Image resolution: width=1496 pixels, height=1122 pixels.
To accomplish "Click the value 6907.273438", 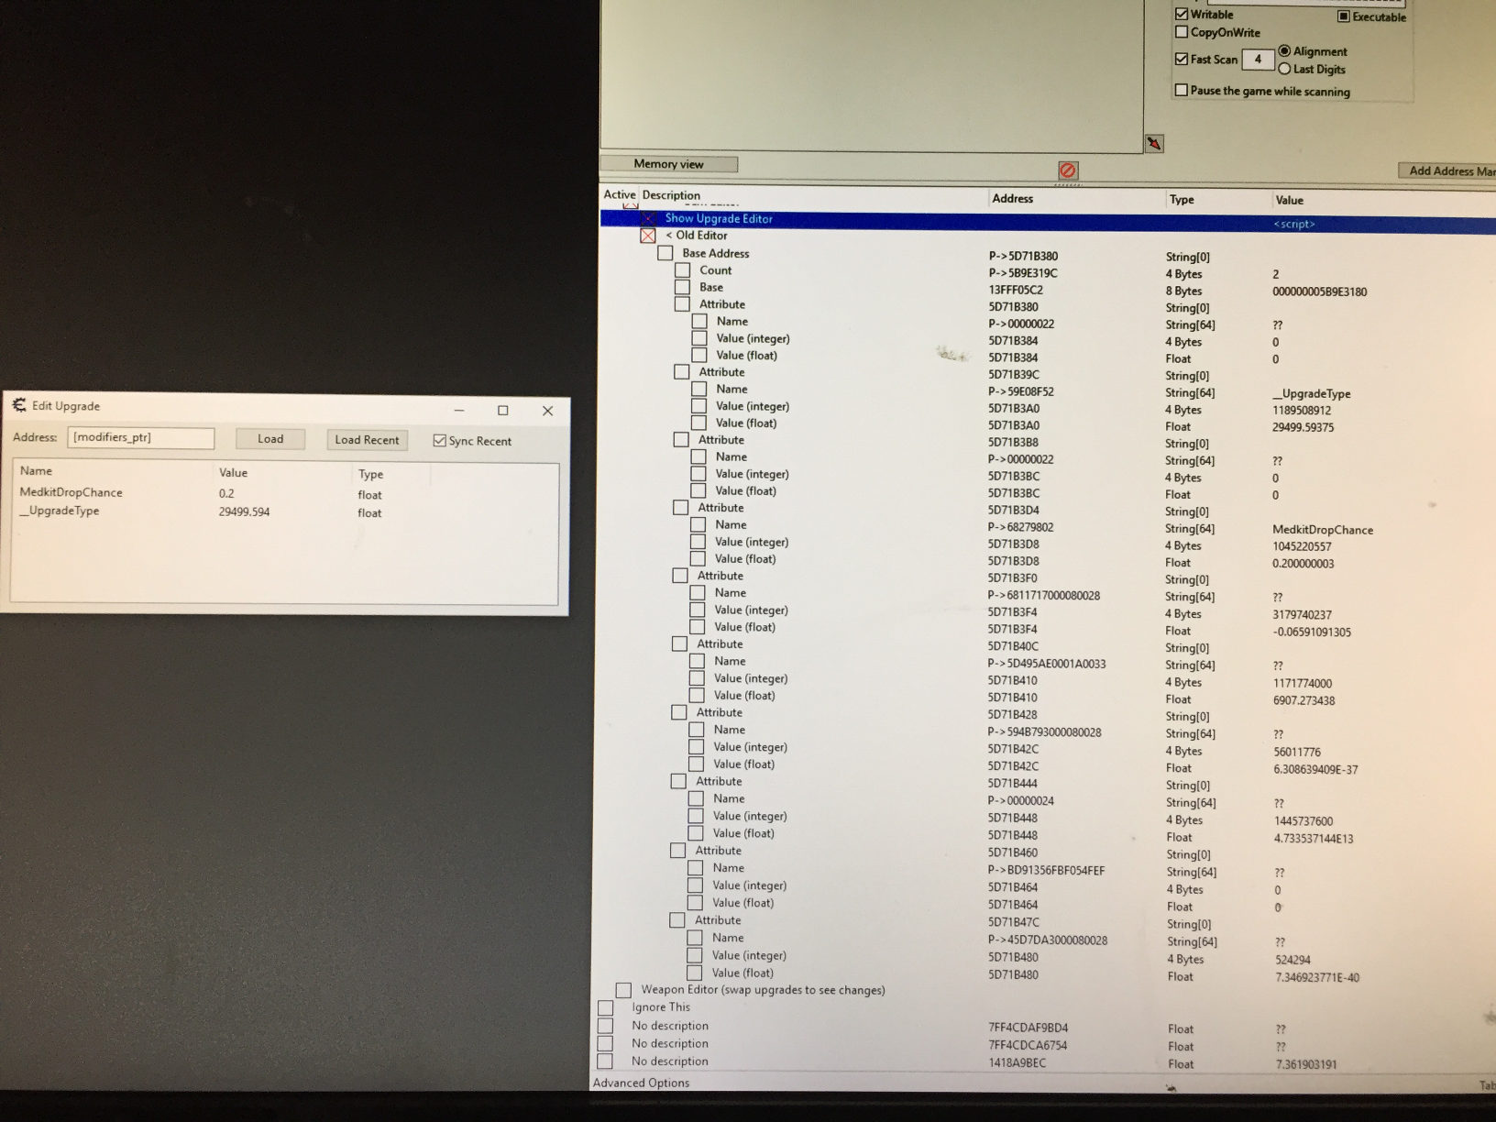I will 1304,700.
